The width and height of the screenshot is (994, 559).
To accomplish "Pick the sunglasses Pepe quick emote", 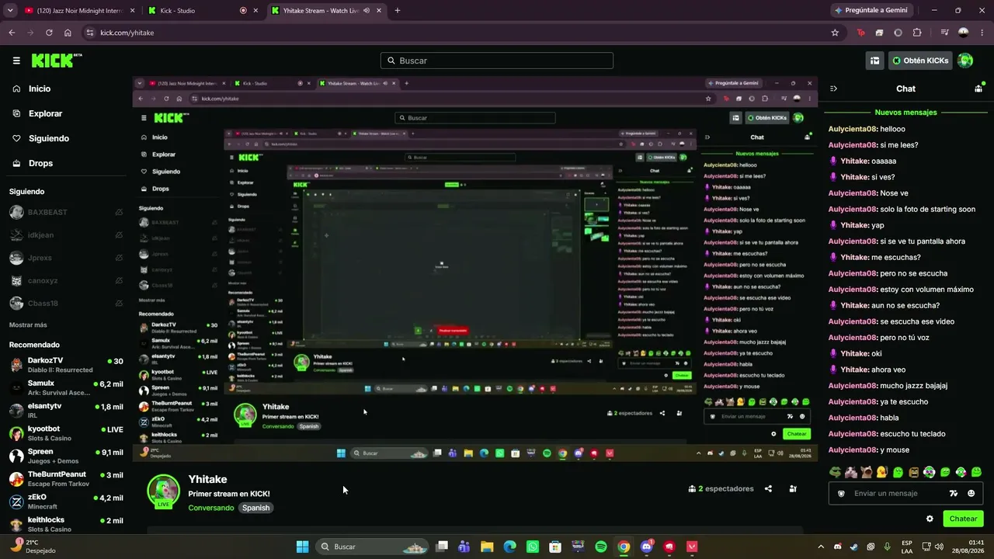I will [x=835, y=472].
